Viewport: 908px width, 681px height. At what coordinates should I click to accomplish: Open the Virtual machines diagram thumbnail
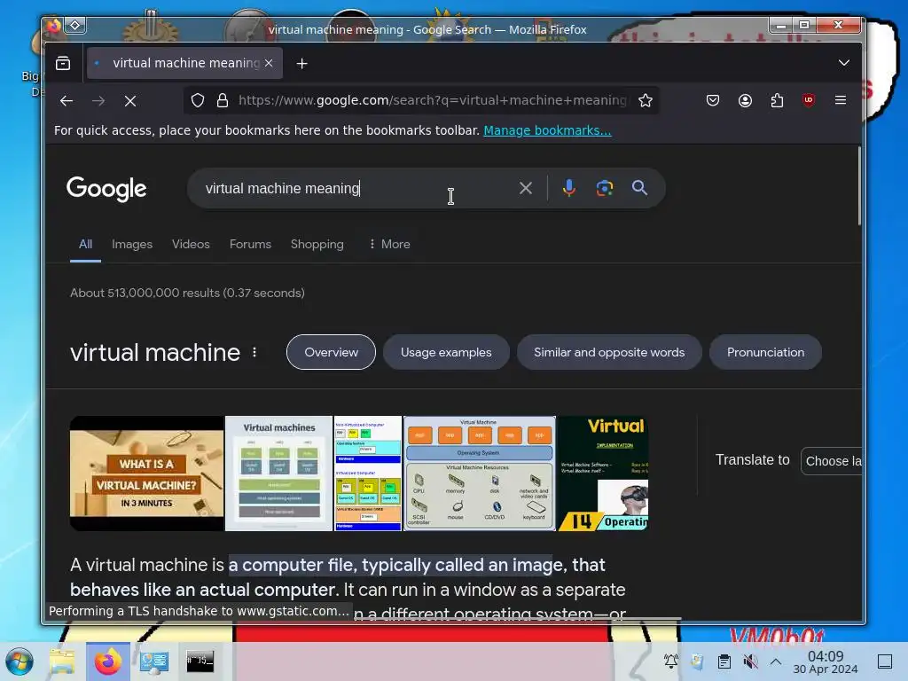coord(279,474)
